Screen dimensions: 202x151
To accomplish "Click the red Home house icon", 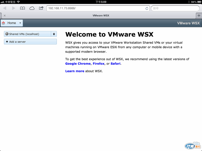I will tap(3, 23).
